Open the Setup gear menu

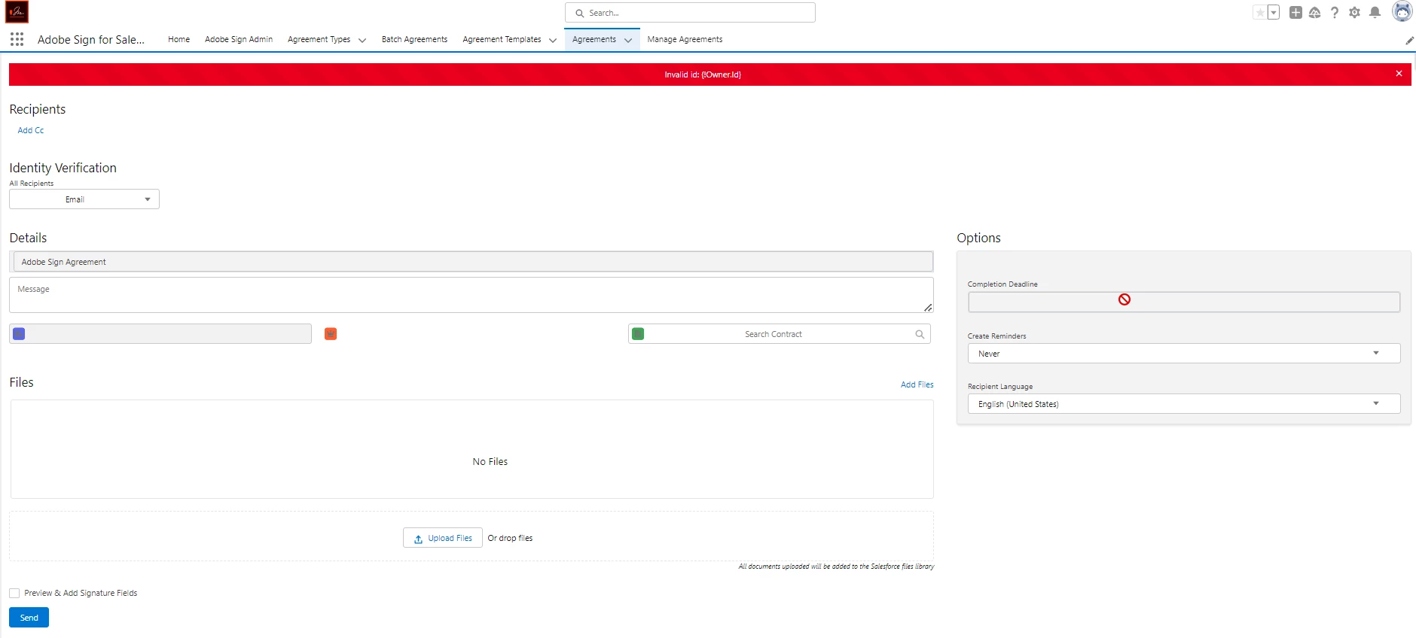tap(1354, 13)
